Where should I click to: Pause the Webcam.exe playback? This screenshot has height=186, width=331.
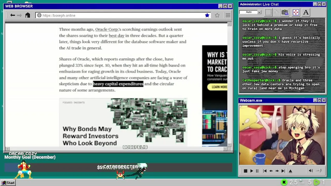[257, 171]
